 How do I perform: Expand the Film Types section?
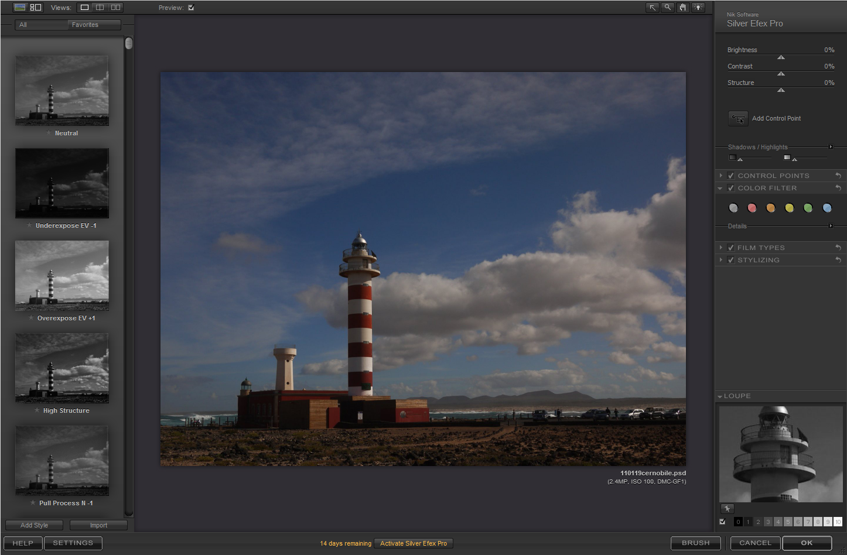coord(720,248)
